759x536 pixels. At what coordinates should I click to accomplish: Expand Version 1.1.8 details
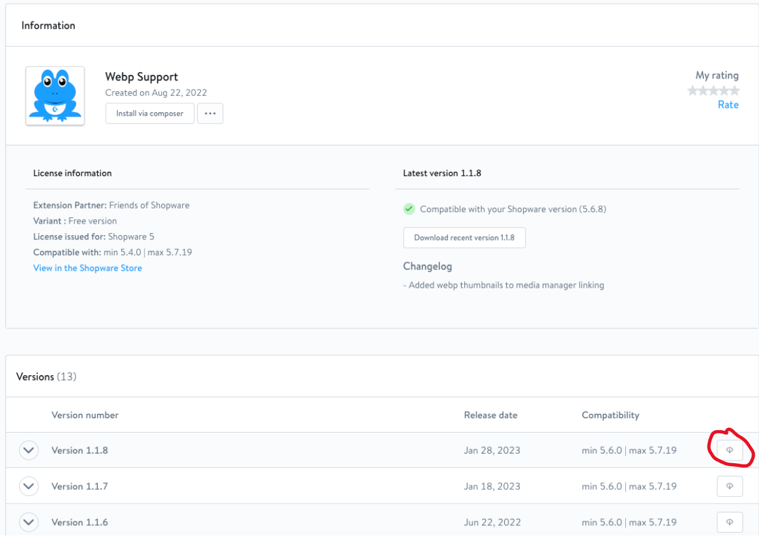[x=29, y=450]
